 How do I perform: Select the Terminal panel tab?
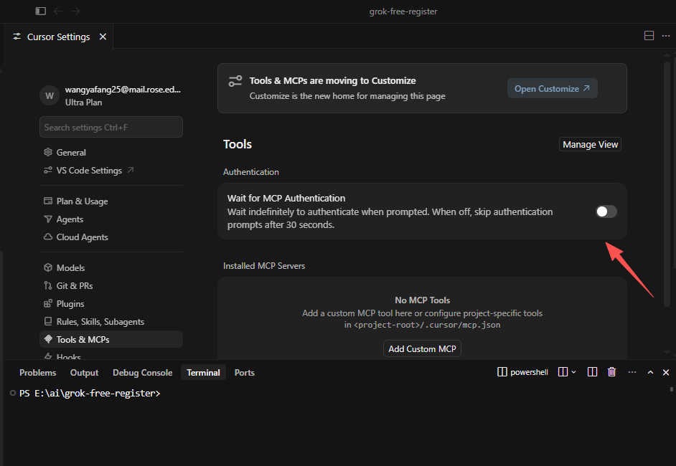[x=203, y=373]
